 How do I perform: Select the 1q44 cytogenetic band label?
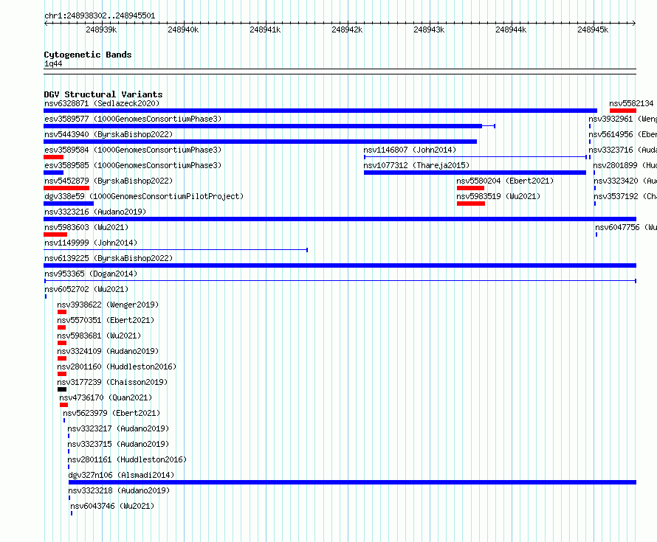tap(53, 63)
